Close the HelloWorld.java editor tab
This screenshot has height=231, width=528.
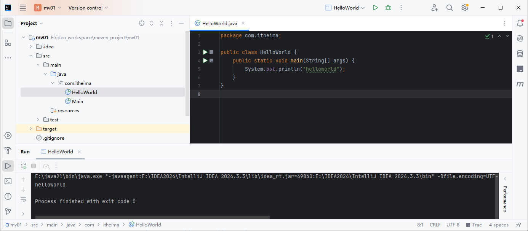tap(243, 23)
